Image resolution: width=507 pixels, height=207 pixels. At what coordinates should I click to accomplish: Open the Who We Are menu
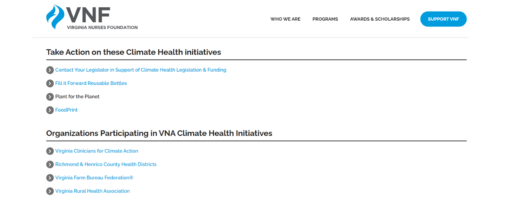pos(285,19)
